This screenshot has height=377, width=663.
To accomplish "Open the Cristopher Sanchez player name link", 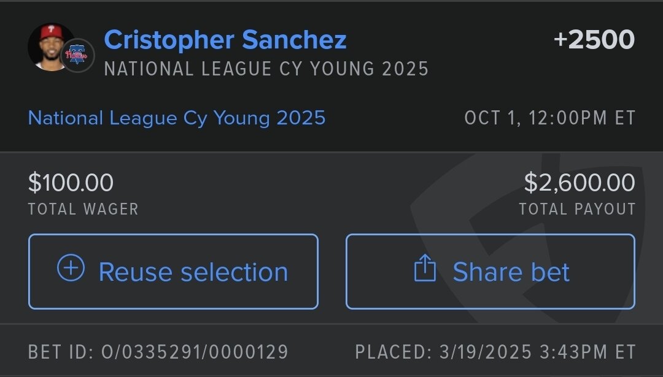I will coord(225,40).
